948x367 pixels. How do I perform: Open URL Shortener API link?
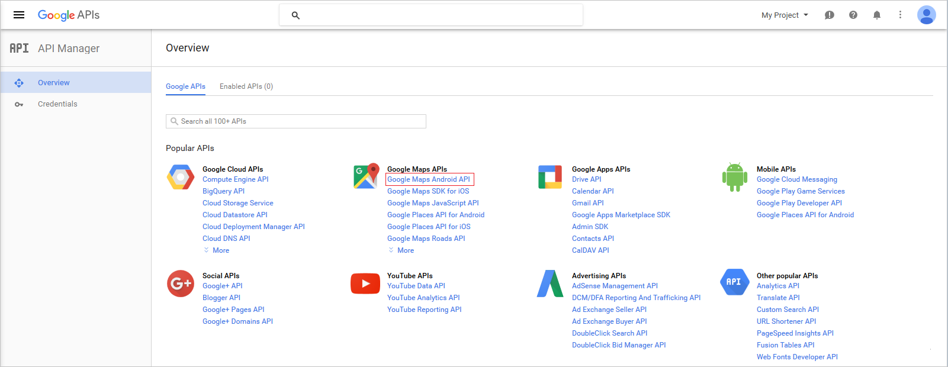[x=786, y=321]
